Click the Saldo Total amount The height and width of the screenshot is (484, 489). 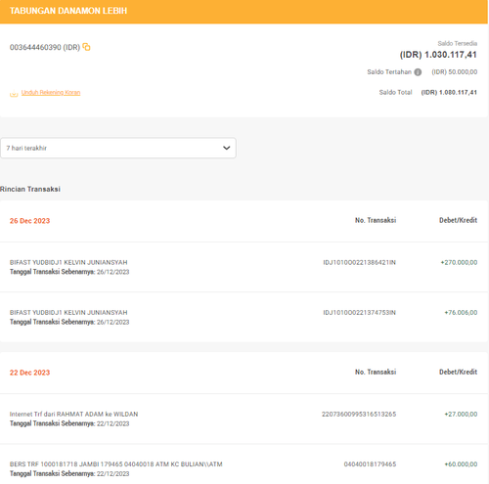[449, 93]
